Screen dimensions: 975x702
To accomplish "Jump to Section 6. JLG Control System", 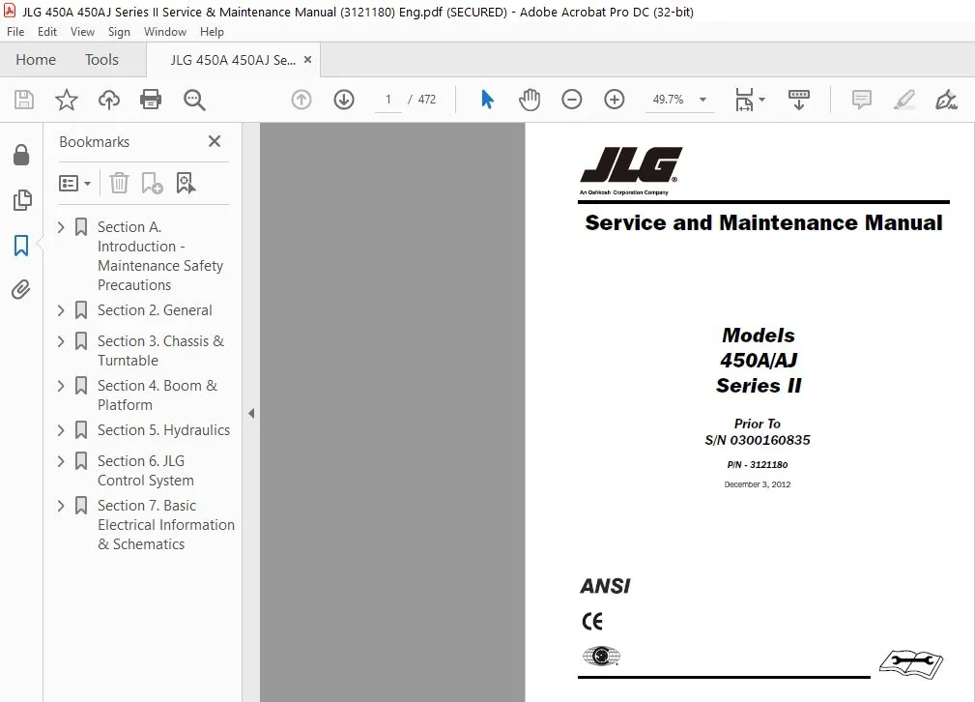I will pos(146,471).
